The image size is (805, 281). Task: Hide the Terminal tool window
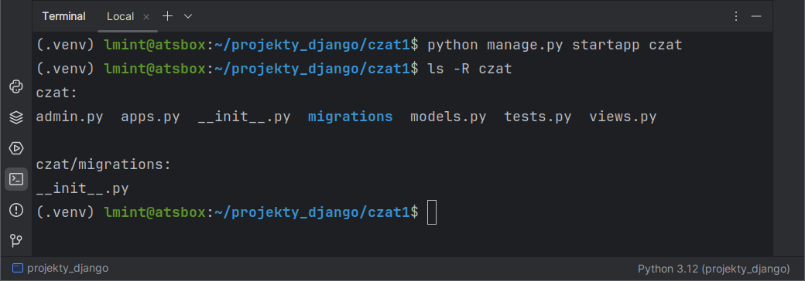coord(755,16)
